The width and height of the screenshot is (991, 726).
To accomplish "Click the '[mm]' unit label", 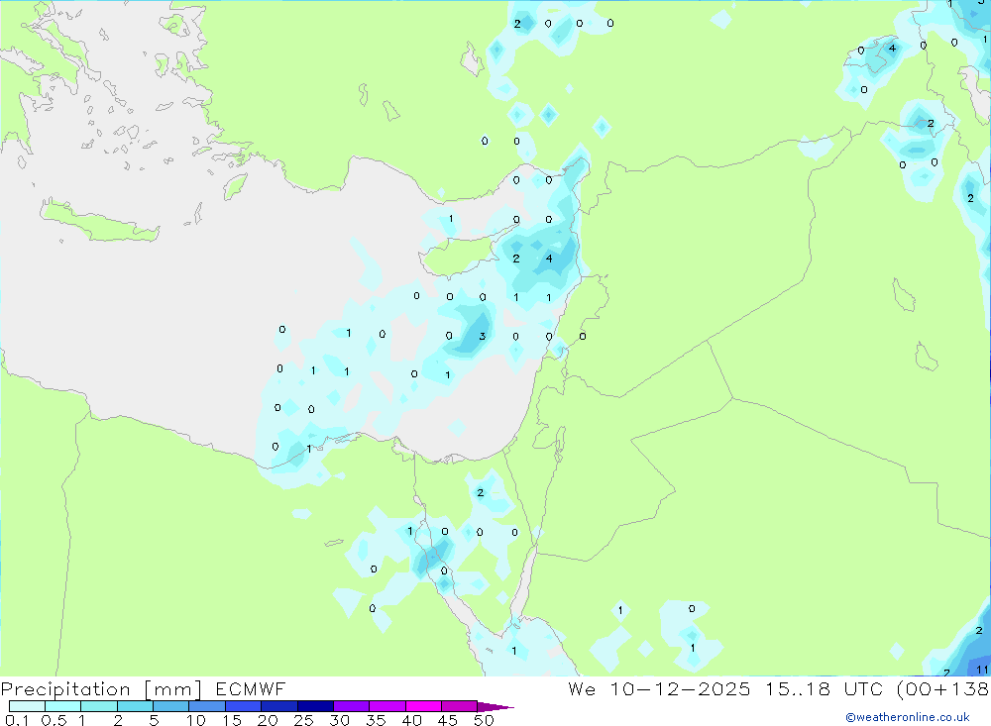I will pyautogui.click(x=172, y=689).
